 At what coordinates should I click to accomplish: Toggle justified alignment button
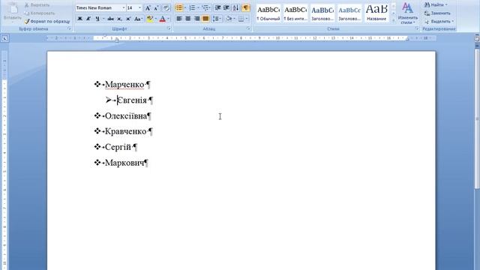pos(205,19)
